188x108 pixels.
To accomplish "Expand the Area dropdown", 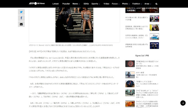I will 148,4.
